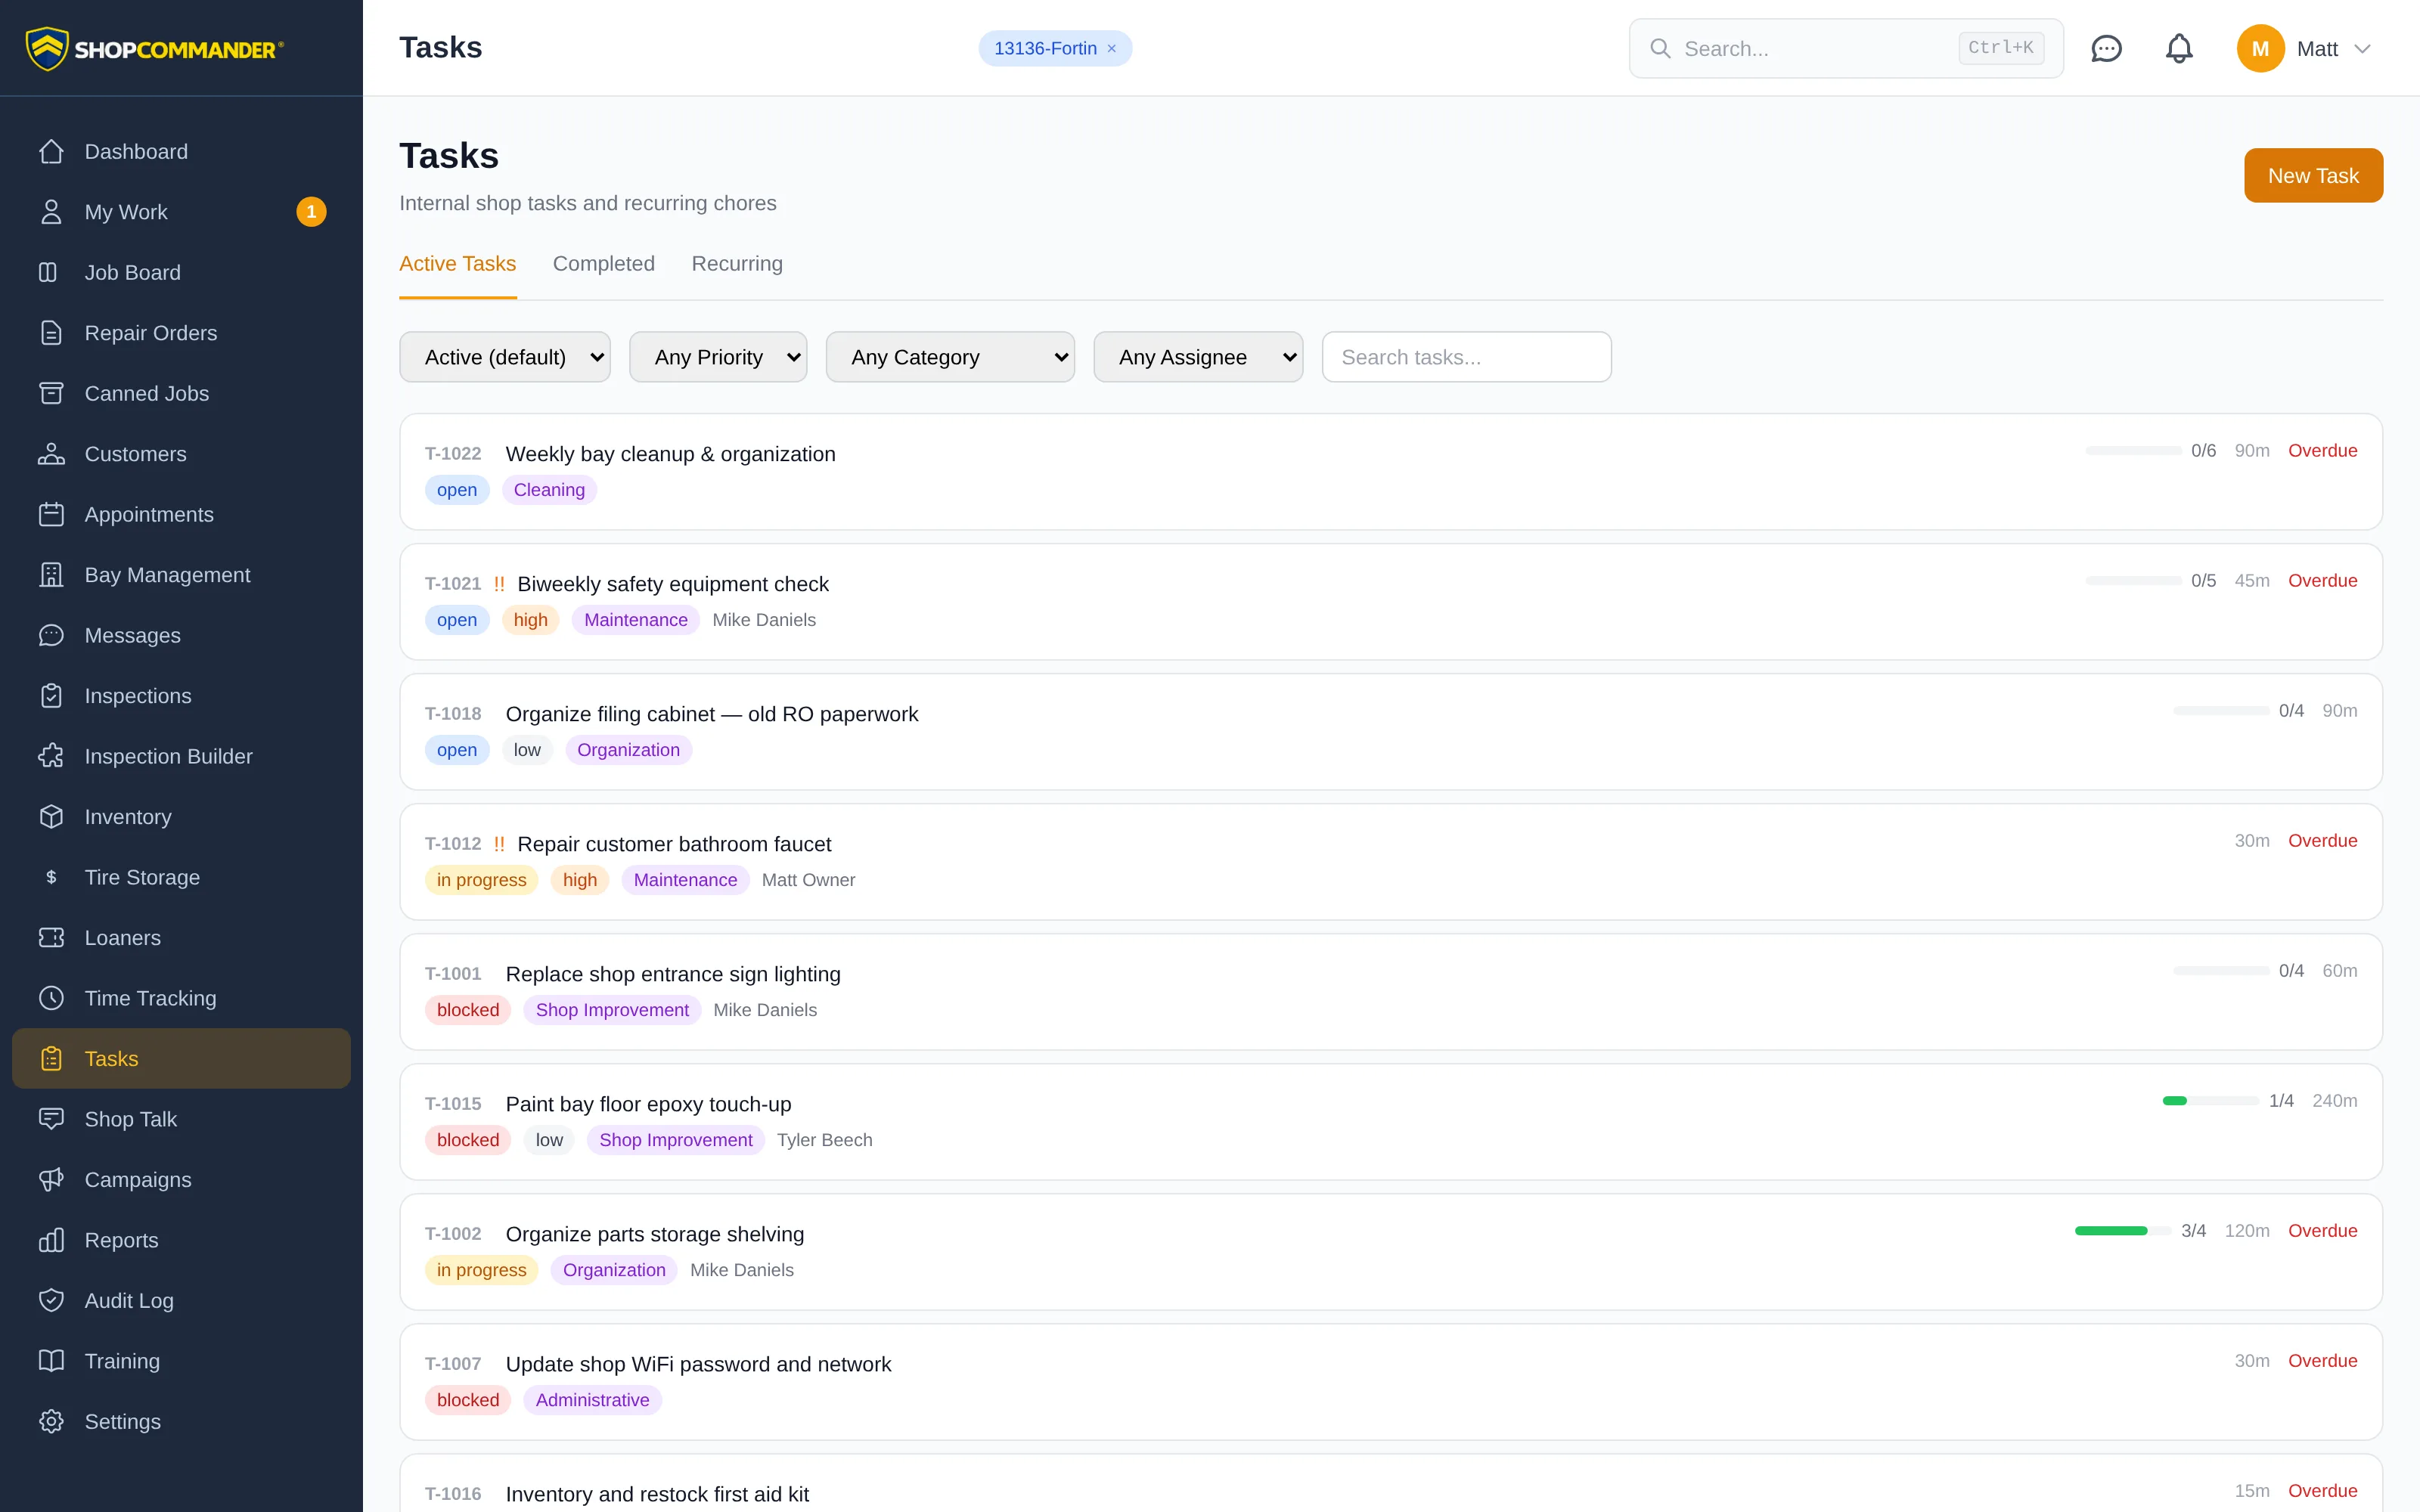
Task: Click the Time Tracking clock icon
Action: pyautogui.click(x=51, y=998)
